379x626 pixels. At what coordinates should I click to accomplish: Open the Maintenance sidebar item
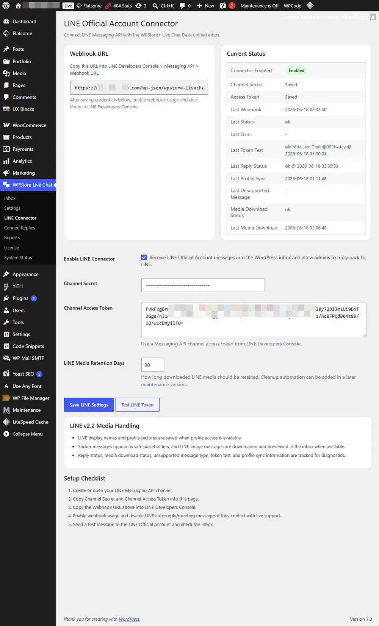(x=28, y=410)
